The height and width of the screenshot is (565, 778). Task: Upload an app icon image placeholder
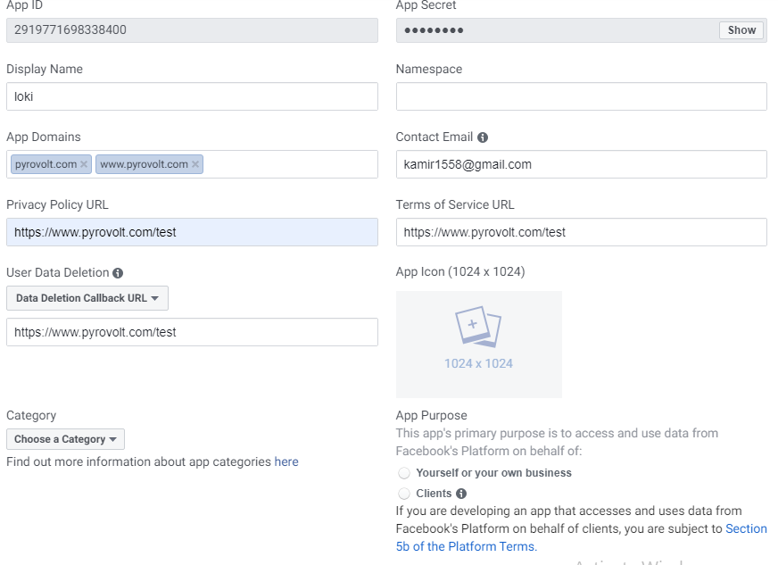click(x=479, y=344)
